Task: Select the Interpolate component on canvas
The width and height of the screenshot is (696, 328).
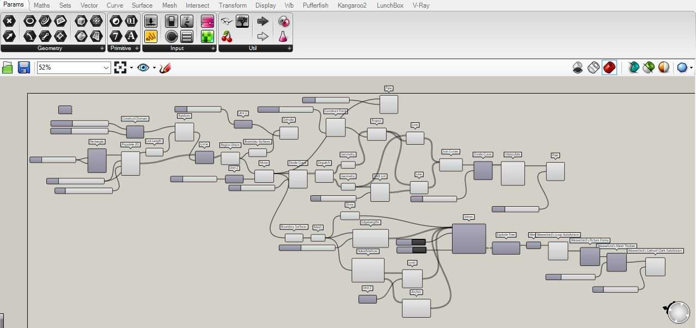Action: 512,173
